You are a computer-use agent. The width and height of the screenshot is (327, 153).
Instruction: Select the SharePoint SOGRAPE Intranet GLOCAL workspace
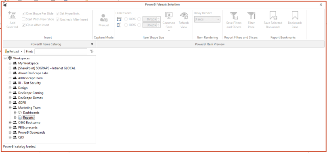click(47, 68)
